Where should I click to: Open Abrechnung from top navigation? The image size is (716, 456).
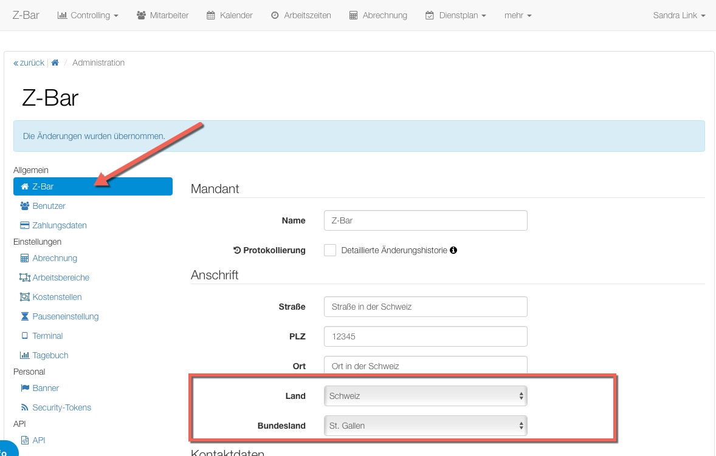tap(378, 15)
